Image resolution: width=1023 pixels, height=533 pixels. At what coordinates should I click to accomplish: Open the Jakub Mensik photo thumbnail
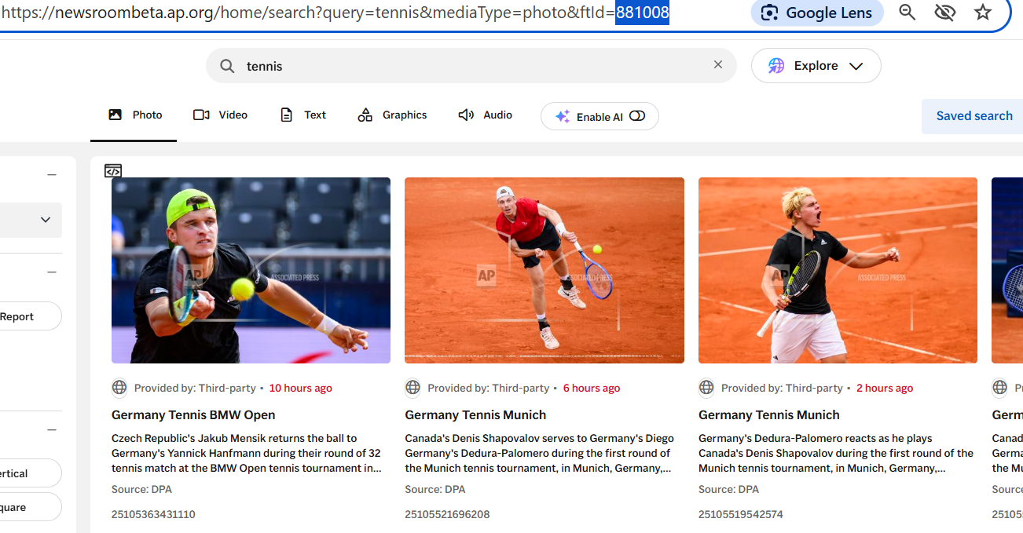(251, 270)
